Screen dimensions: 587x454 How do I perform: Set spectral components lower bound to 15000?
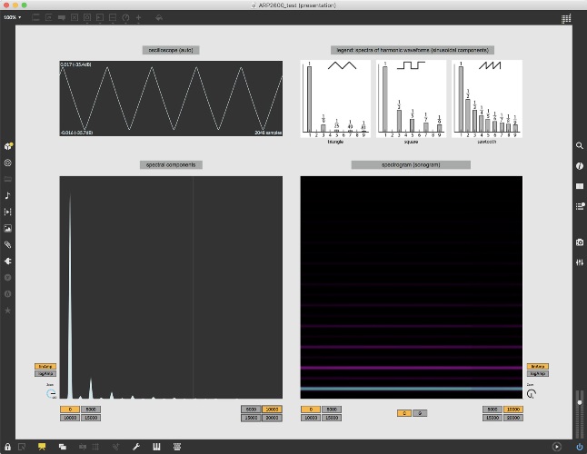pyautogui.click(x=91, y=418)
